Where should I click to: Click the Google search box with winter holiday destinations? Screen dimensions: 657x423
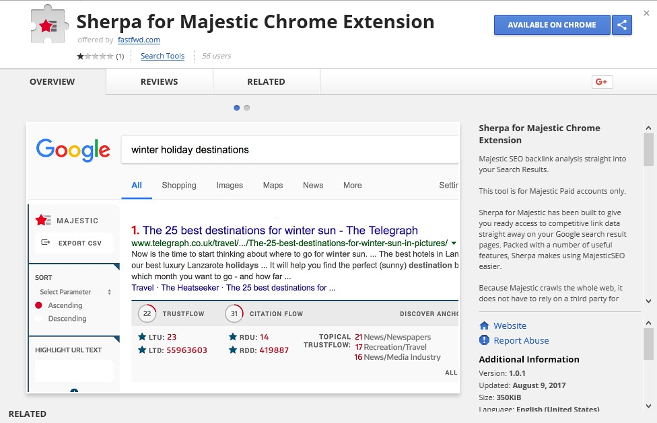pyautogui.click(x=290, y=150)
